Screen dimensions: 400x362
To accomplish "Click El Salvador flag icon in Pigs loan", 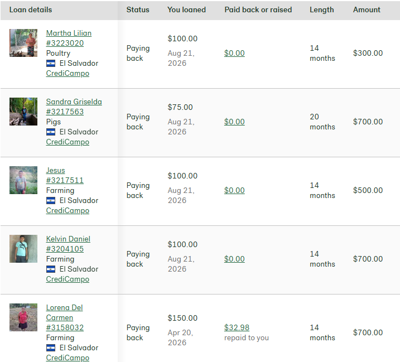I will [x=51, y=132].
